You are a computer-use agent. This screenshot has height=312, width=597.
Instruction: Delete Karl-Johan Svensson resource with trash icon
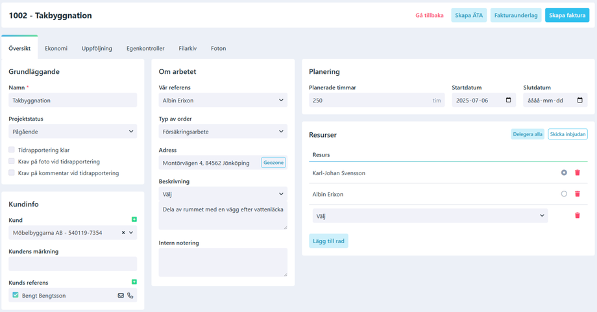[x=578, y=173]
